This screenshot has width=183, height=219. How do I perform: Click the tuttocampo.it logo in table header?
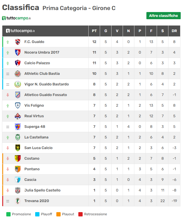tap(20, 31)
